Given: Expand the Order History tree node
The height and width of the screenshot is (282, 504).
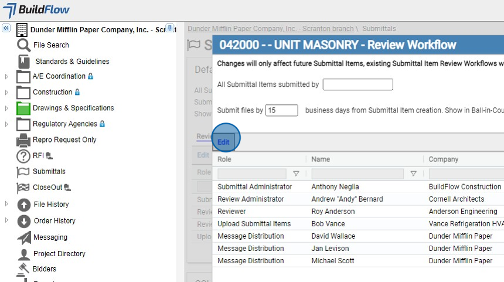Looking at the screenshot, I should coord(6,220).
